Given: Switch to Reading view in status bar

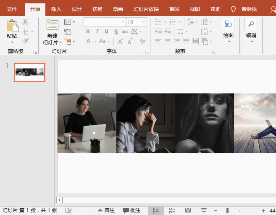Looking at the screenshot, I should [x=188, y=210].
